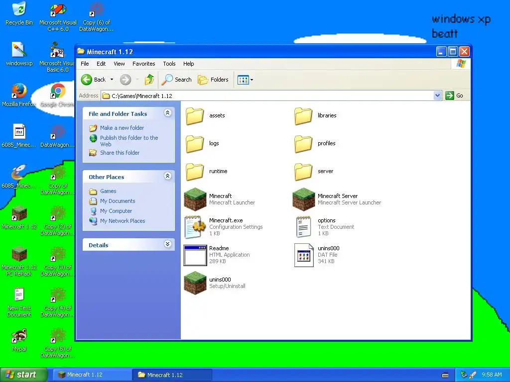Select the options text document icon

pos(303,227)
